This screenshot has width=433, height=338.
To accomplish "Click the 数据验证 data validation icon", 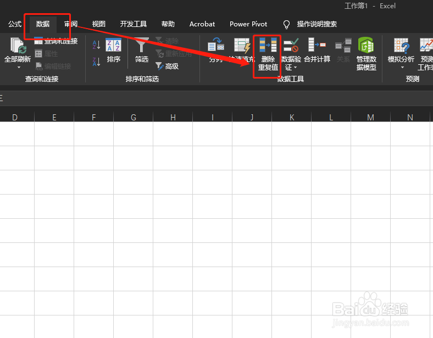I will click(291, 45).
